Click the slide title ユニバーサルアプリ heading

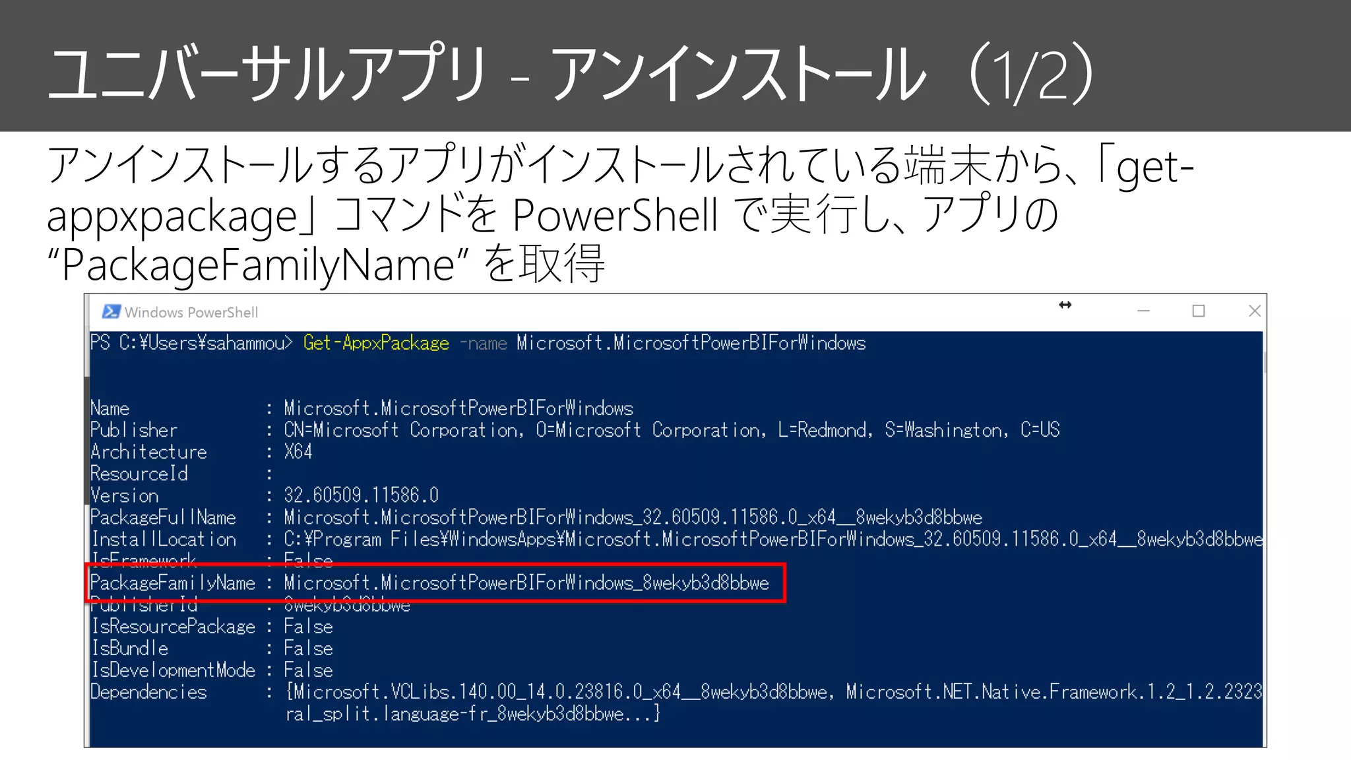point(267,74)
